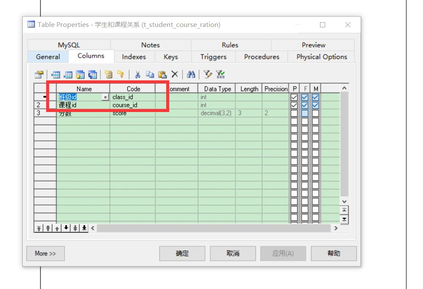
Task: Select row header number 3
Action: click(45, 113)
